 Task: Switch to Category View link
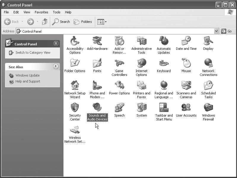point(33,53)
